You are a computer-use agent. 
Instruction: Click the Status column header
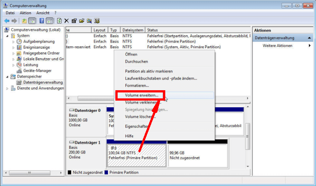click(152, 30)
